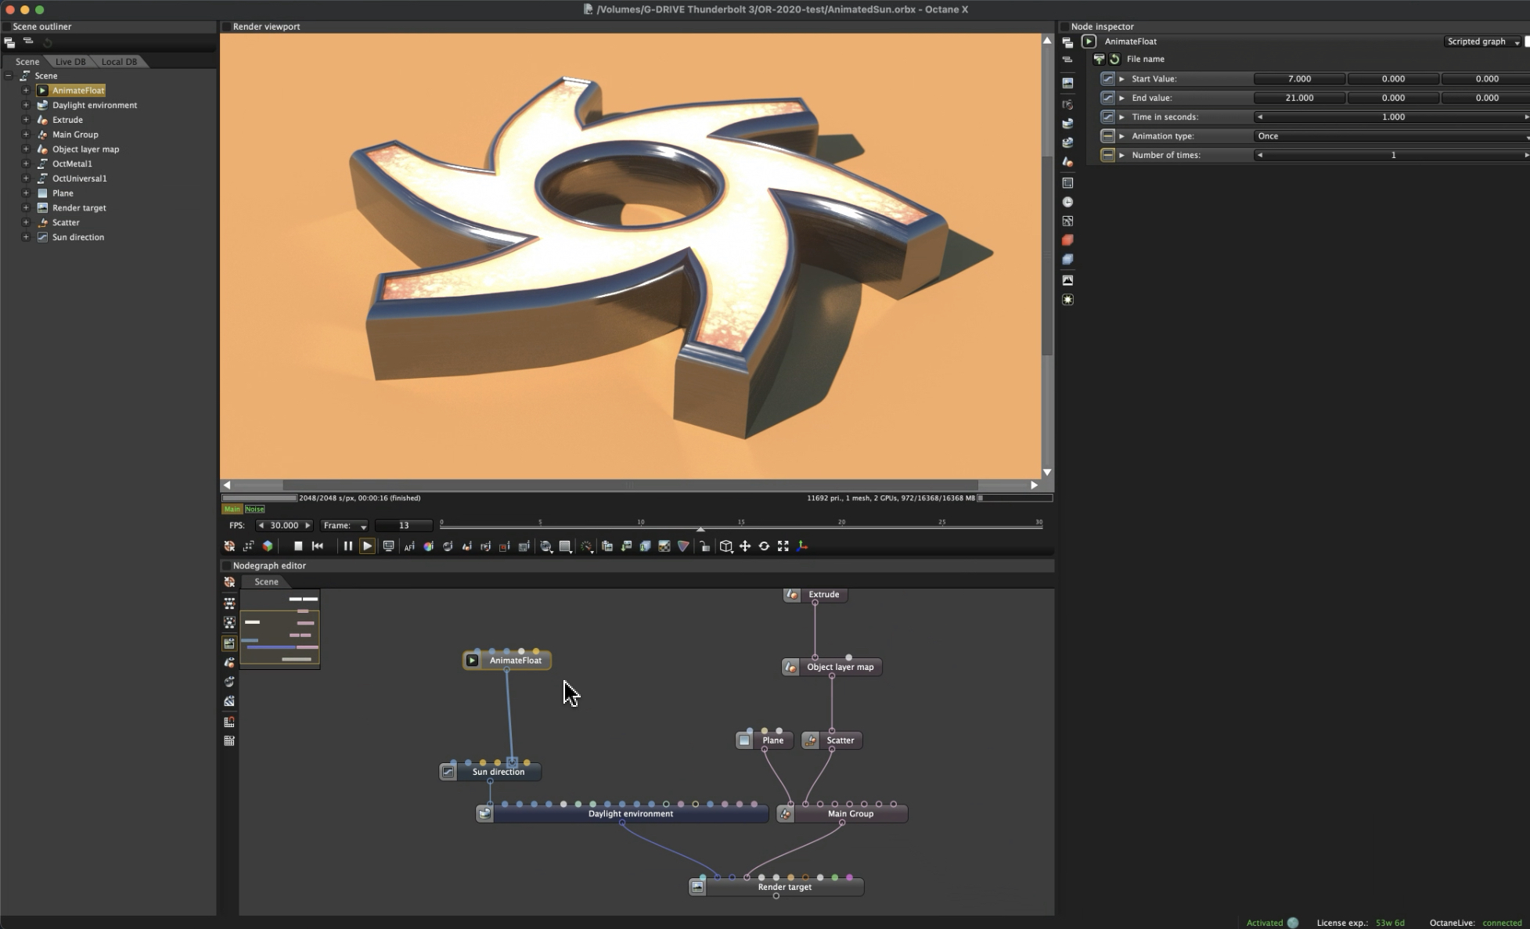Screen dimensions: 1530x929
Task: Stop the render with square icon
Action: tap(298, 546)
